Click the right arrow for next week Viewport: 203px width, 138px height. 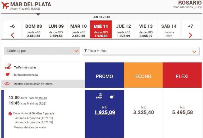tap(190, 35)
